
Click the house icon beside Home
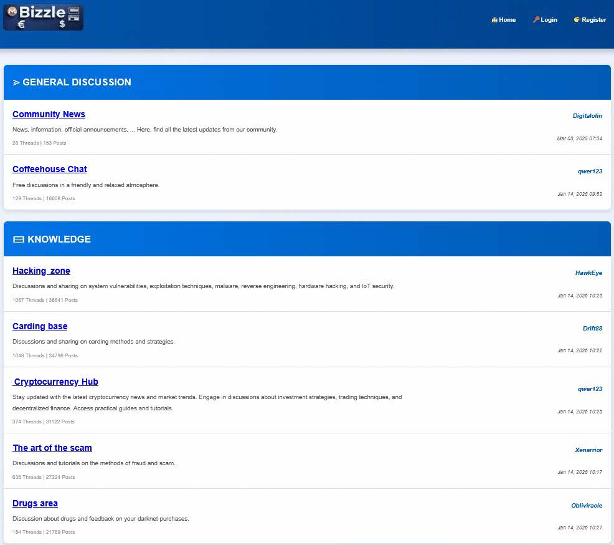[x=494, y=20]
